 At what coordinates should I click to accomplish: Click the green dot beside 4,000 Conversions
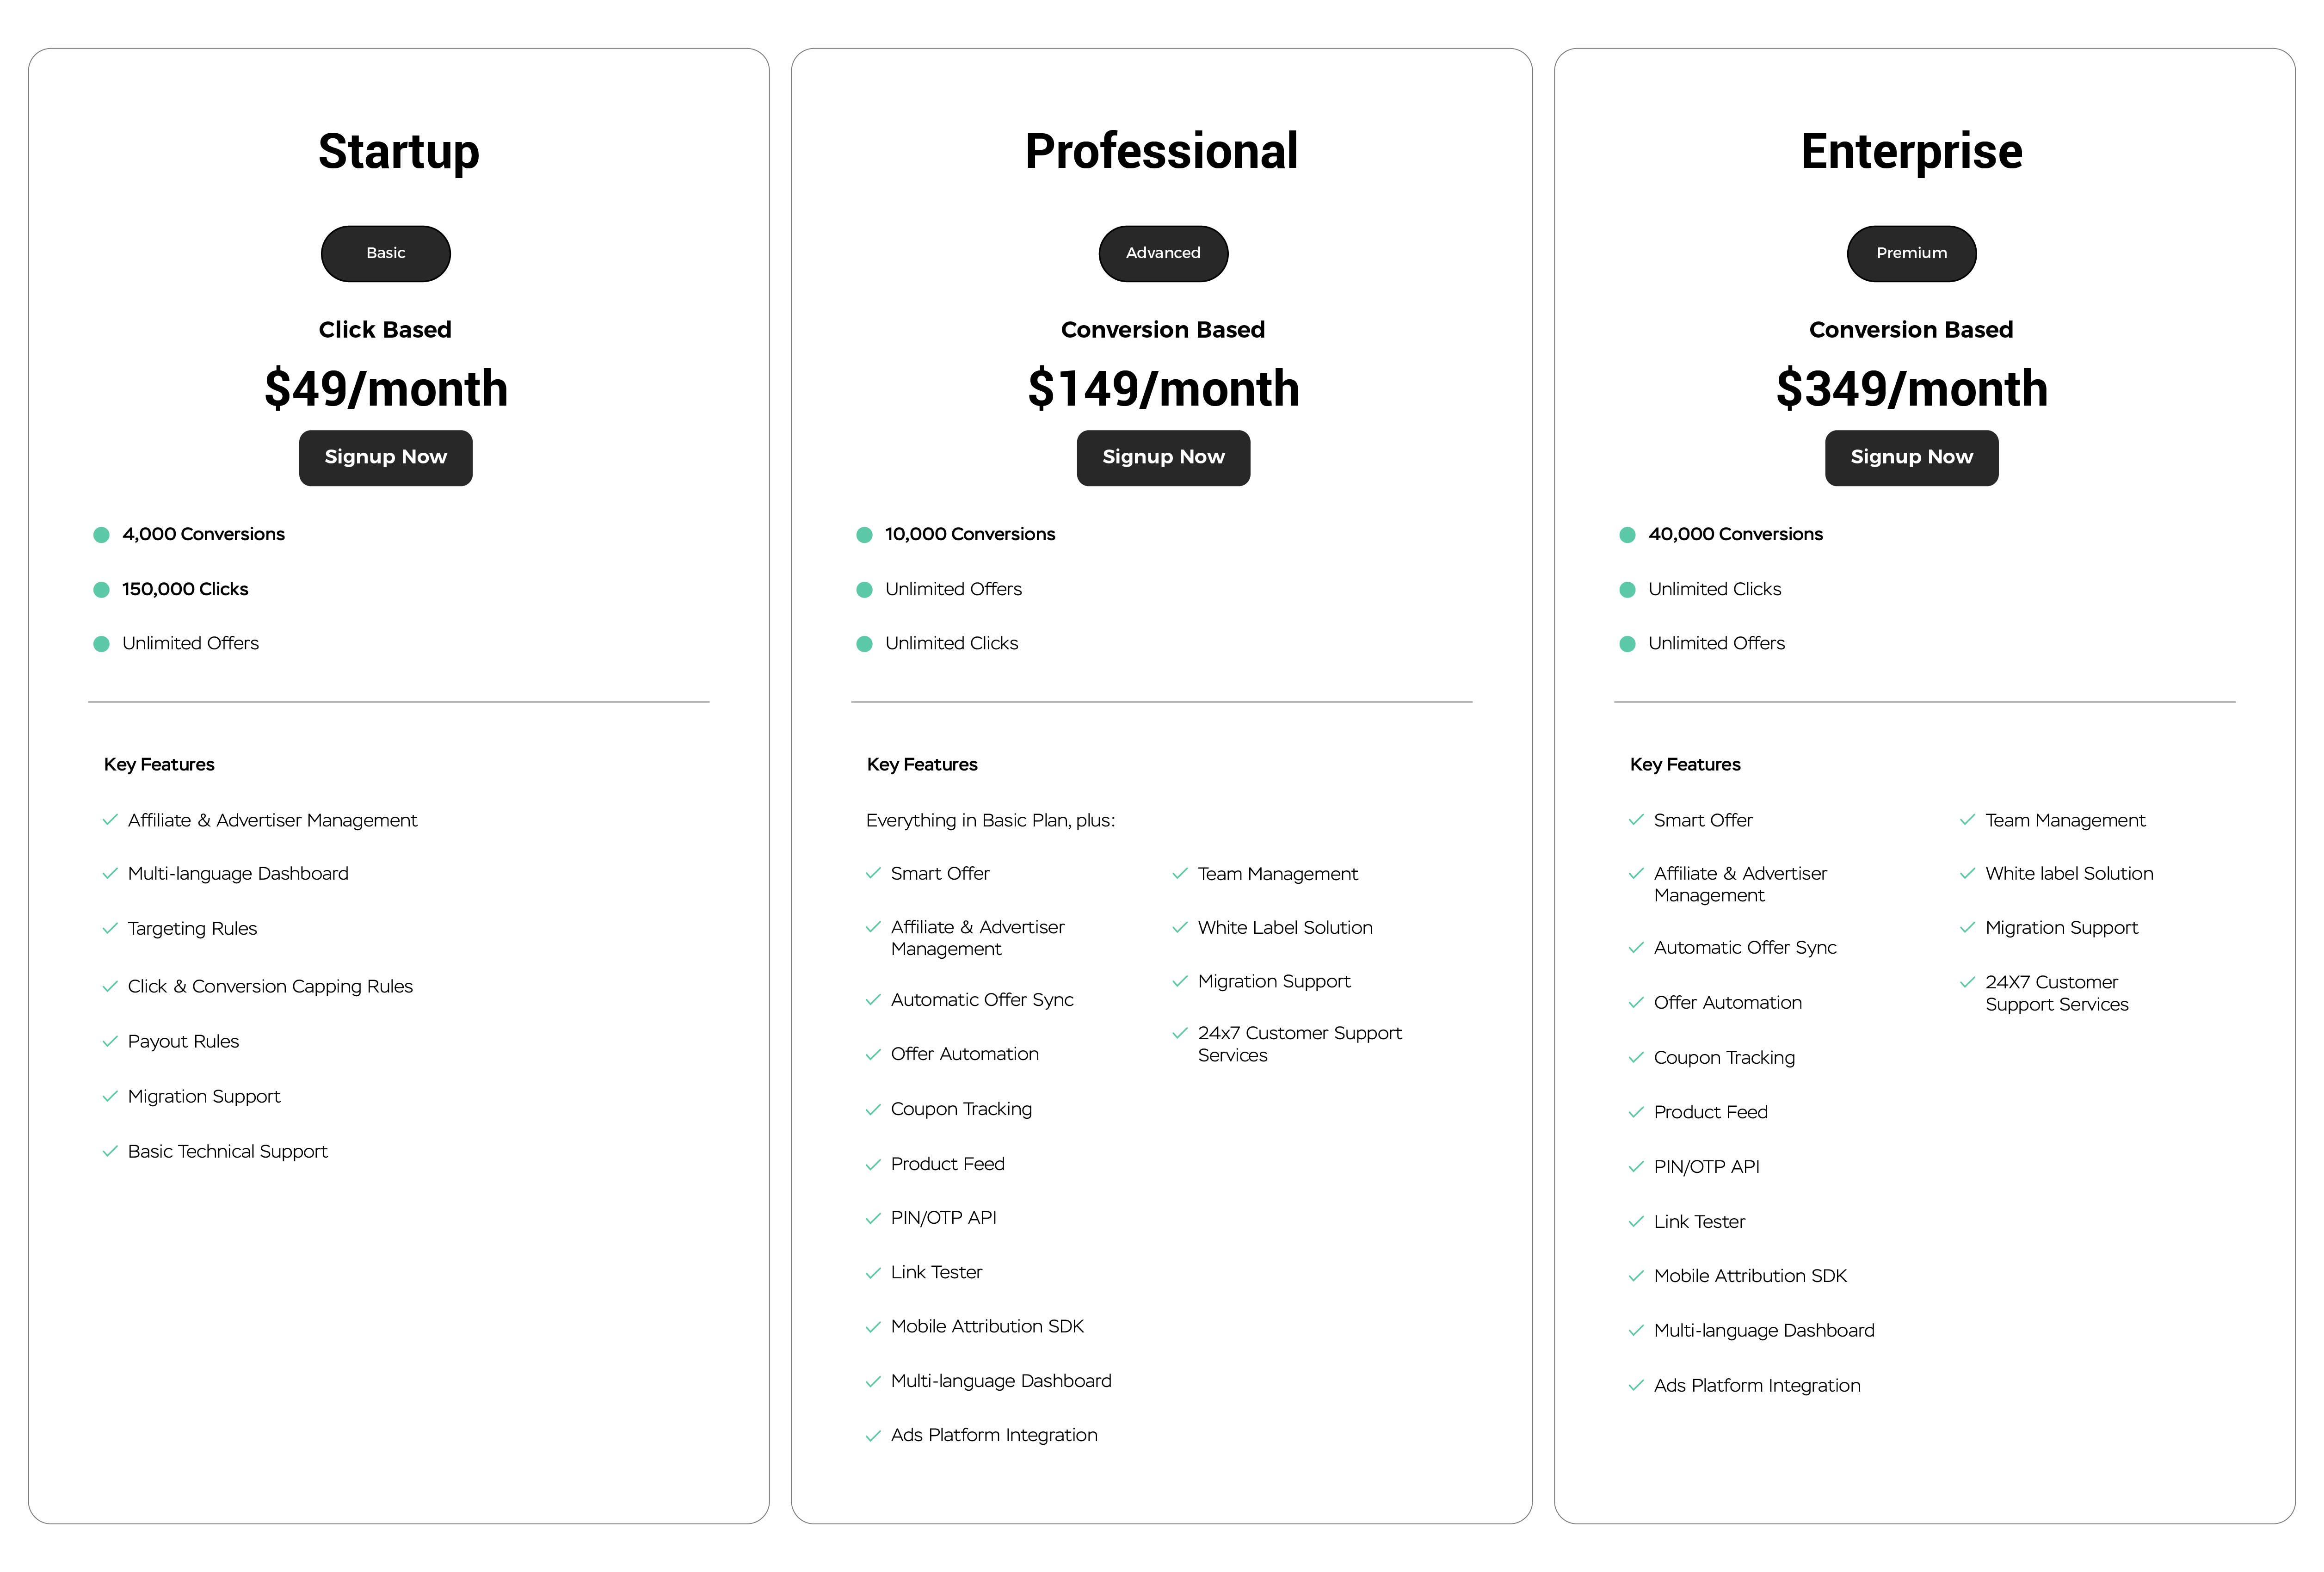(x=101, y=535)
